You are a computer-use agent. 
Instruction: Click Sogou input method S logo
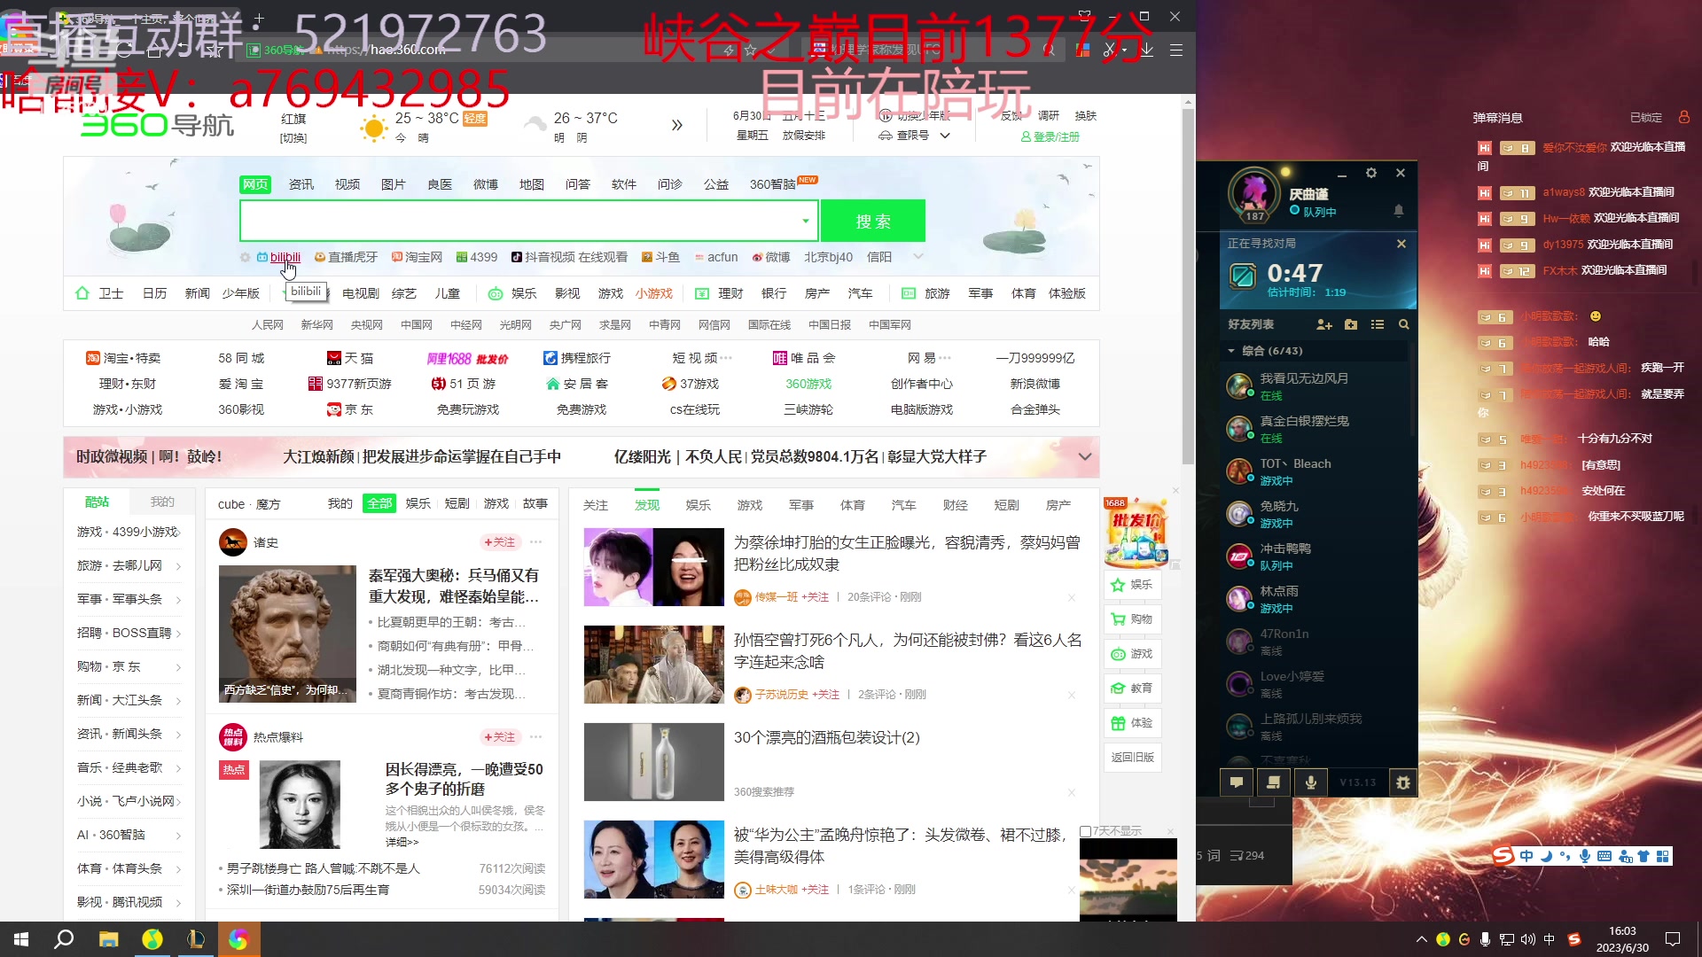(x=1503, y=856)
